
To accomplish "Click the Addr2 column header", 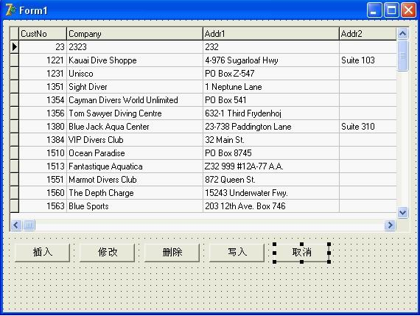I will point(368,34).
